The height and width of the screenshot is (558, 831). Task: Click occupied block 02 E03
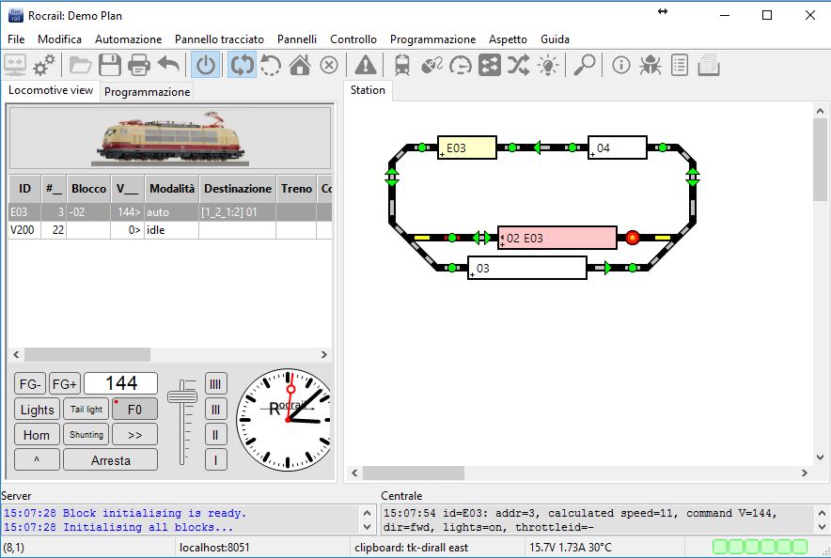pyautogui.click(x=557, y=238)
